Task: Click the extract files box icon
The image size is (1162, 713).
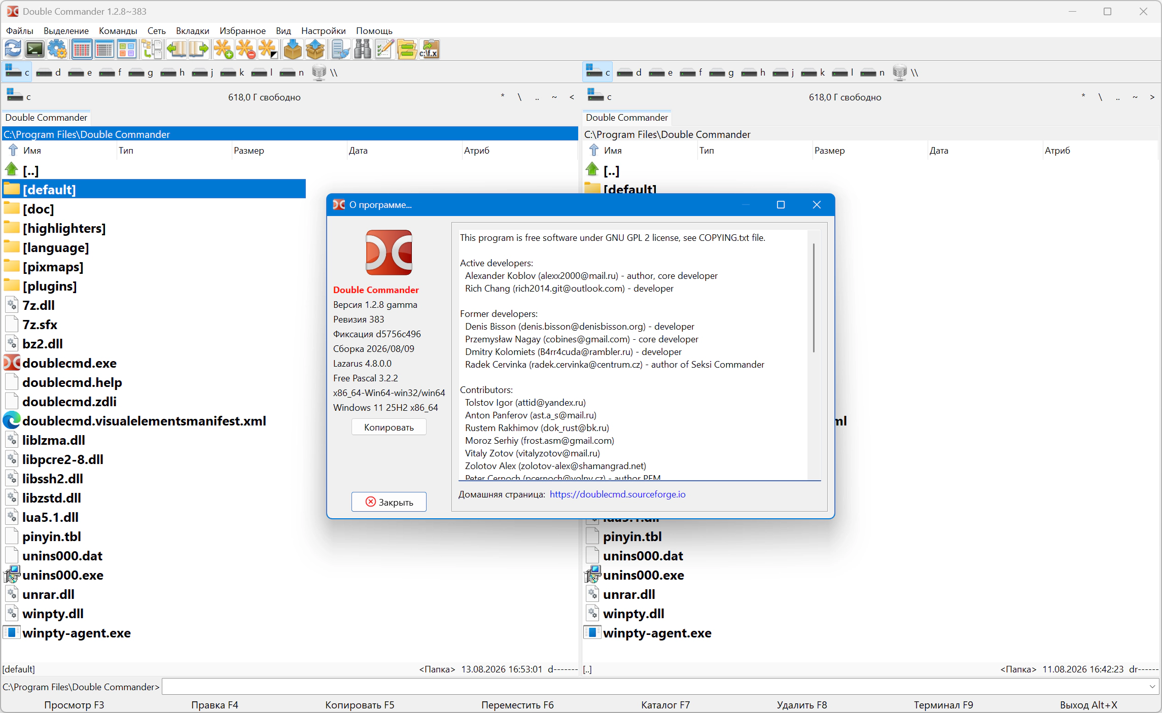Action: click(x=315, y=49)
